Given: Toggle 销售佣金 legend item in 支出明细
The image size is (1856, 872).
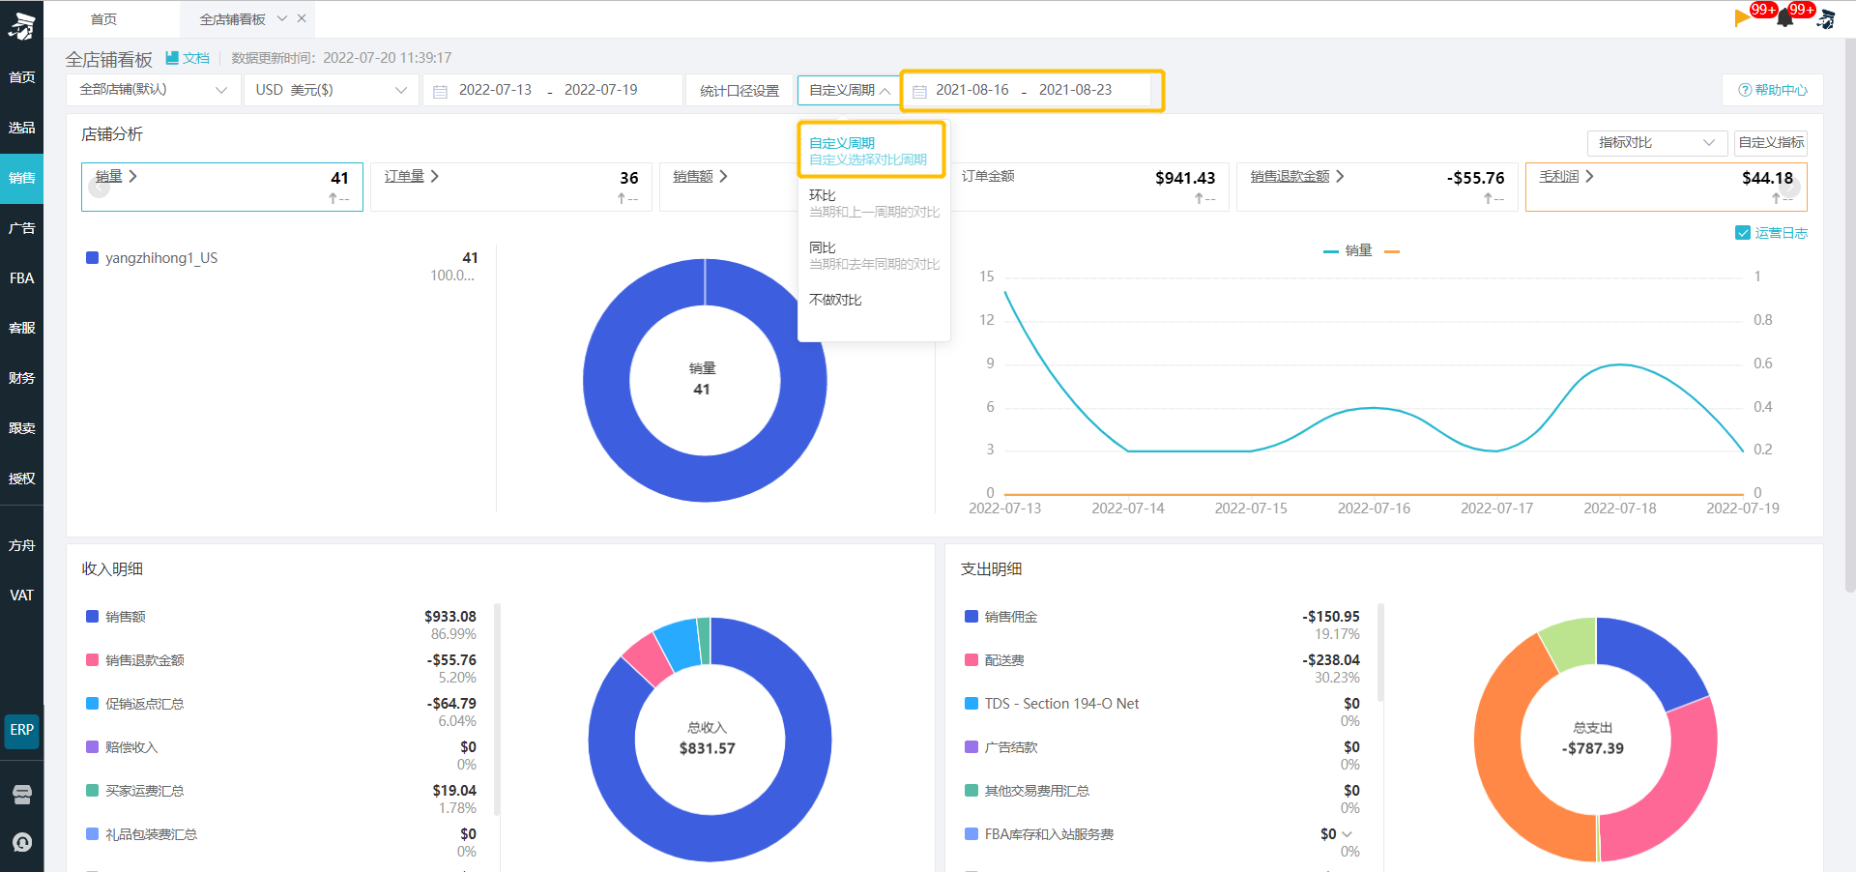Looking at the screenshot, I should tap(1001, 617).
